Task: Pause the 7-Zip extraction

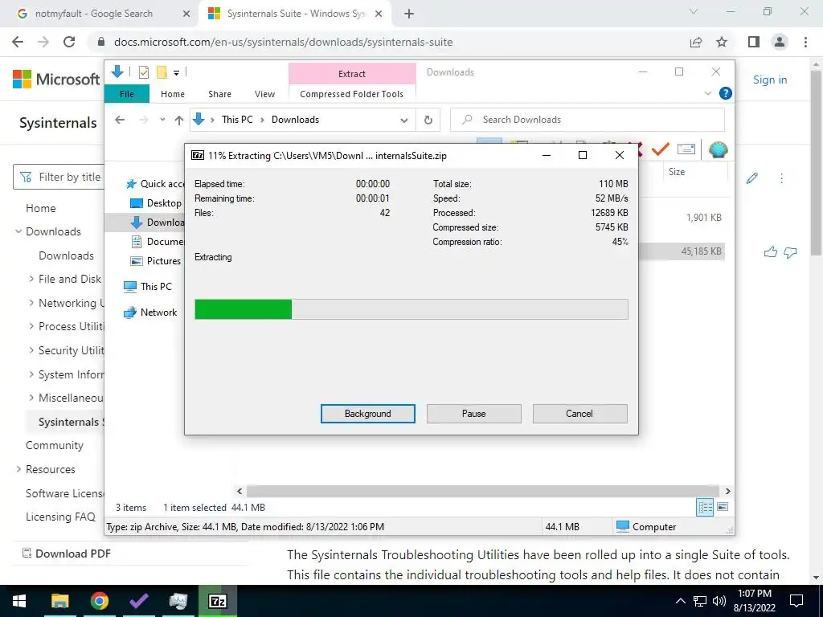Action: [473, 414]
